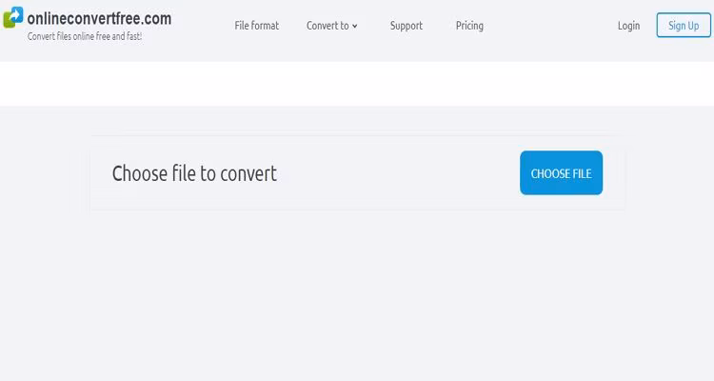Click the empty gray area below upload panel

click(357, 295)
